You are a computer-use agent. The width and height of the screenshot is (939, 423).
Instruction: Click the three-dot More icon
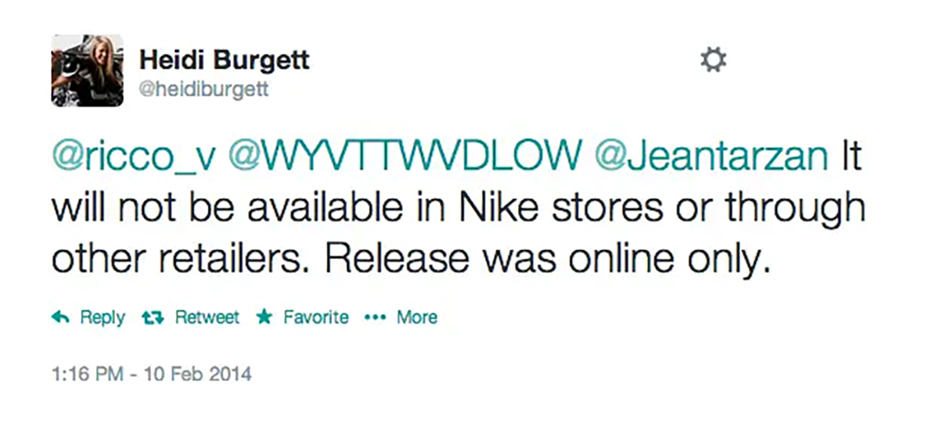[x=376, y=317]
